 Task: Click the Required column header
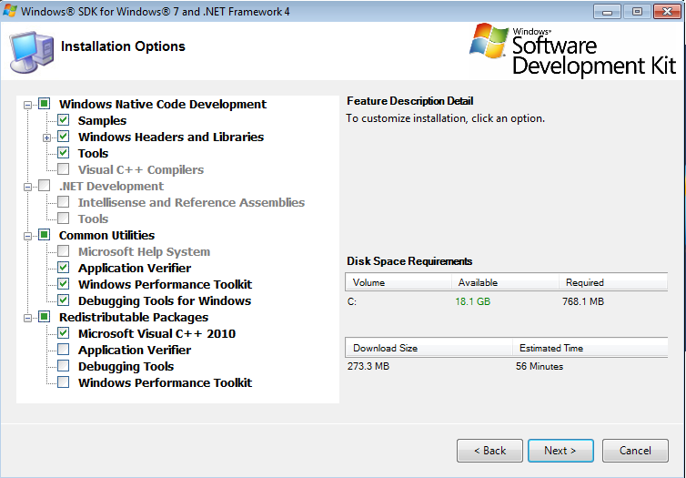[x=613, y=282]
